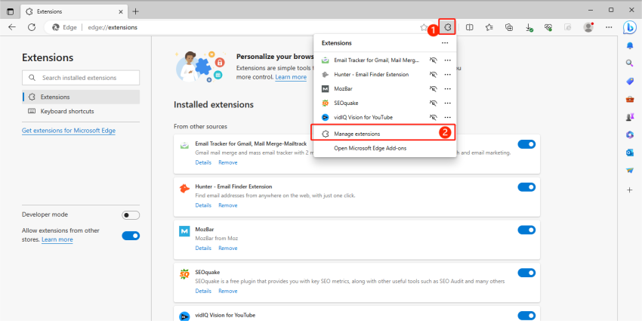Open the sidebar Shopping tag icon

630,81
